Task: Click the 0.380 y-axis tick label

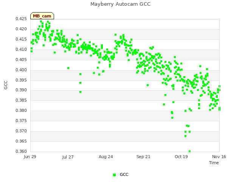Action: [x=21, y=110]
